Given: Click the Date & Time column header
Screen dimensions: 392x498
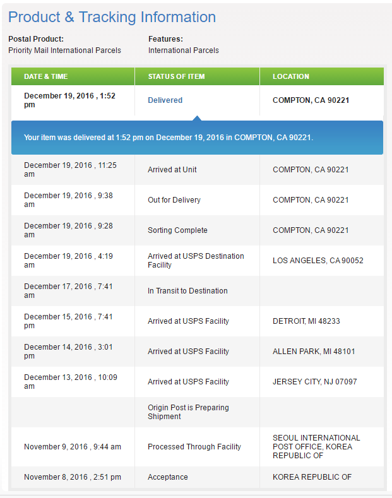Looking at the screenshot, I should coord(46,76).
